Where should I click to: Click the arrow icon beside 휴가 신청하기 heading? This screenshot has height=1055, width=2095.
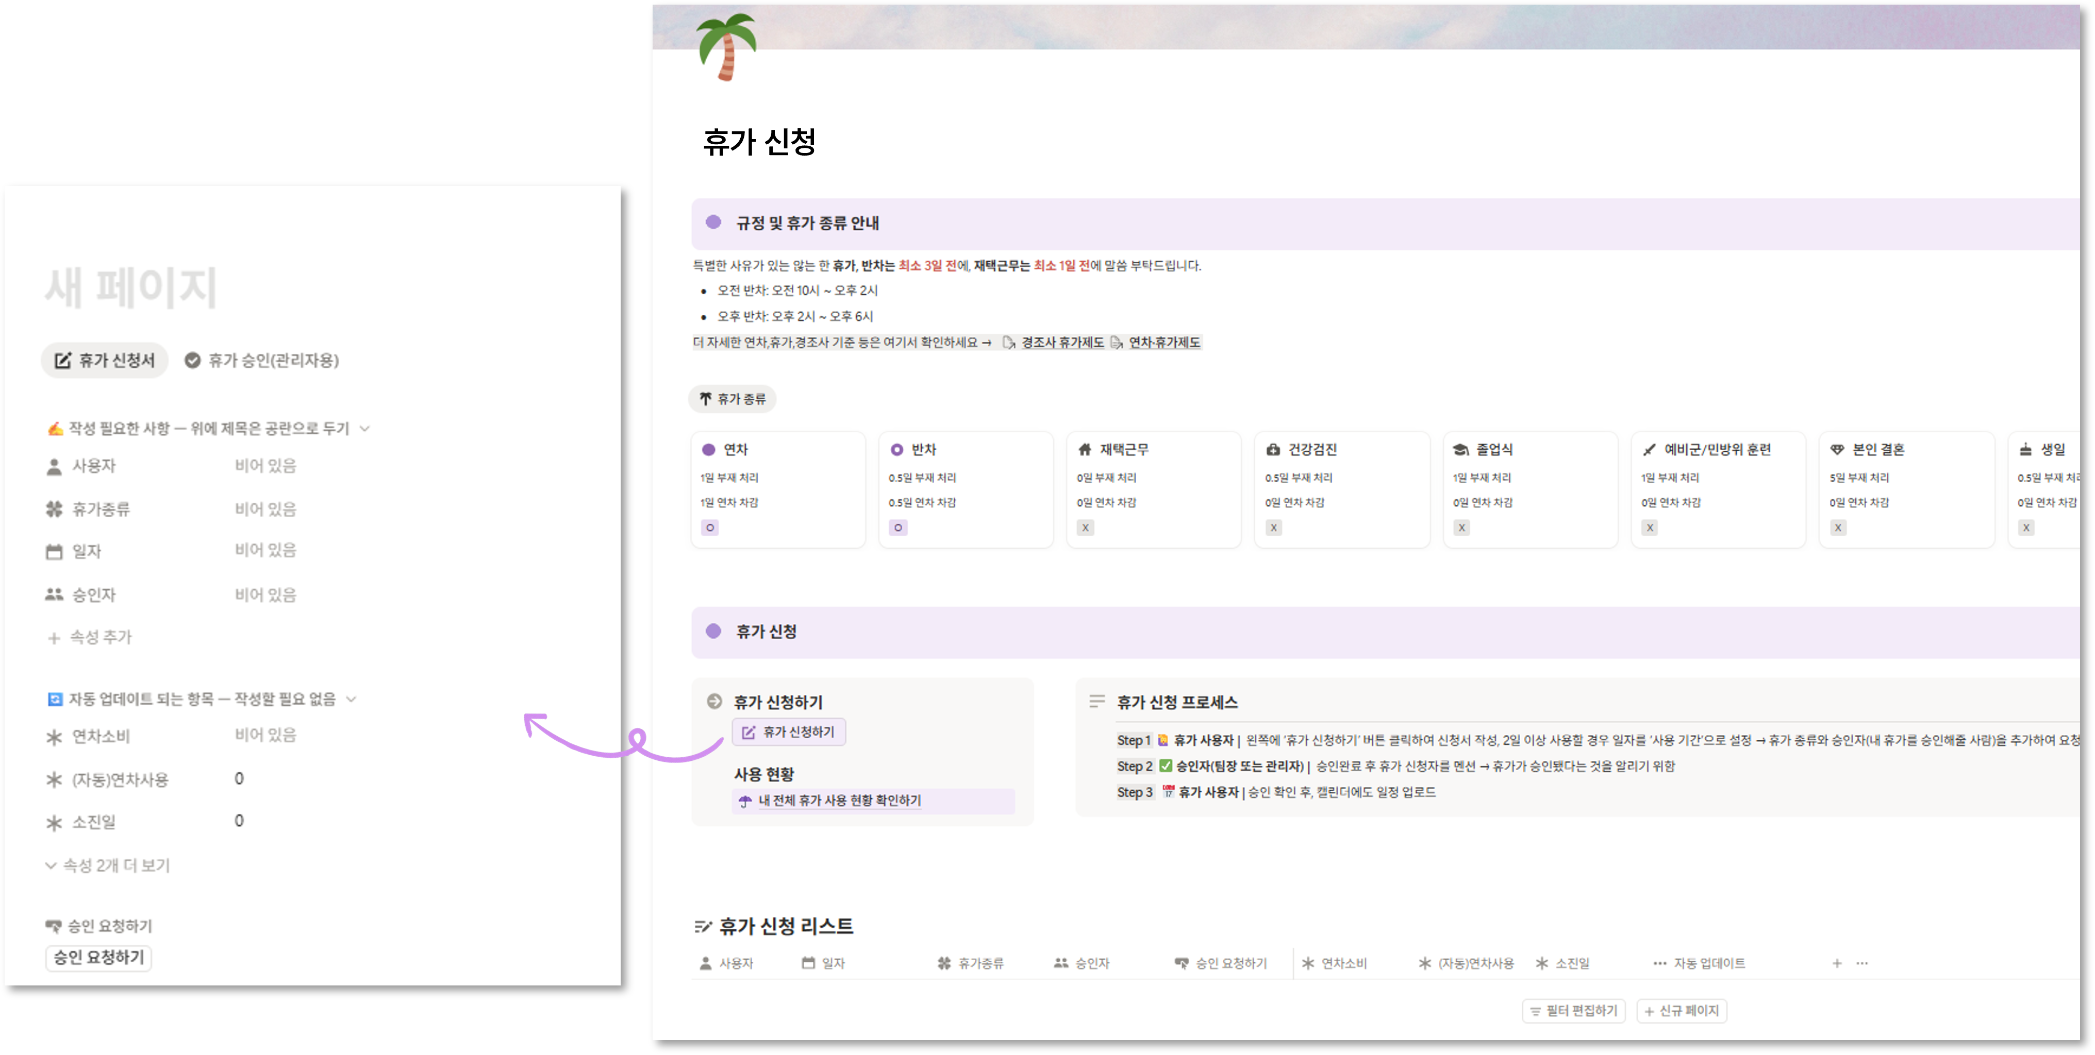point(714,702)
